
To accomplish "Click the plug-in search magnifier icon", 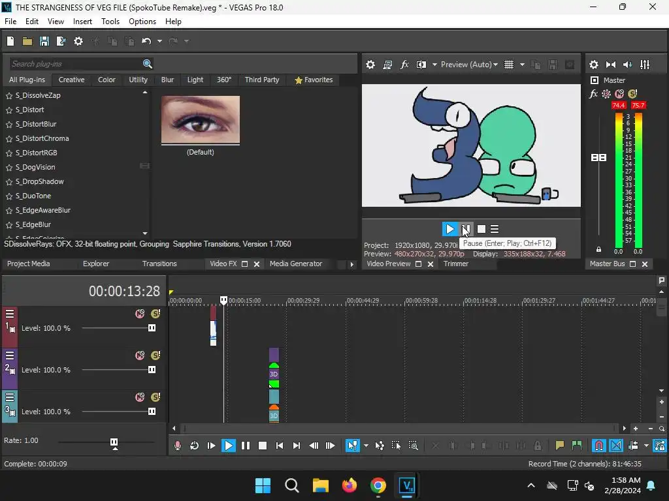I will [x=148, y=64].
